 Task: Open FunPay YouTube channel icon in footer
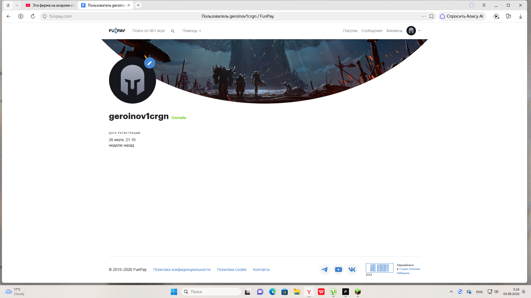(x=338, y=270)
